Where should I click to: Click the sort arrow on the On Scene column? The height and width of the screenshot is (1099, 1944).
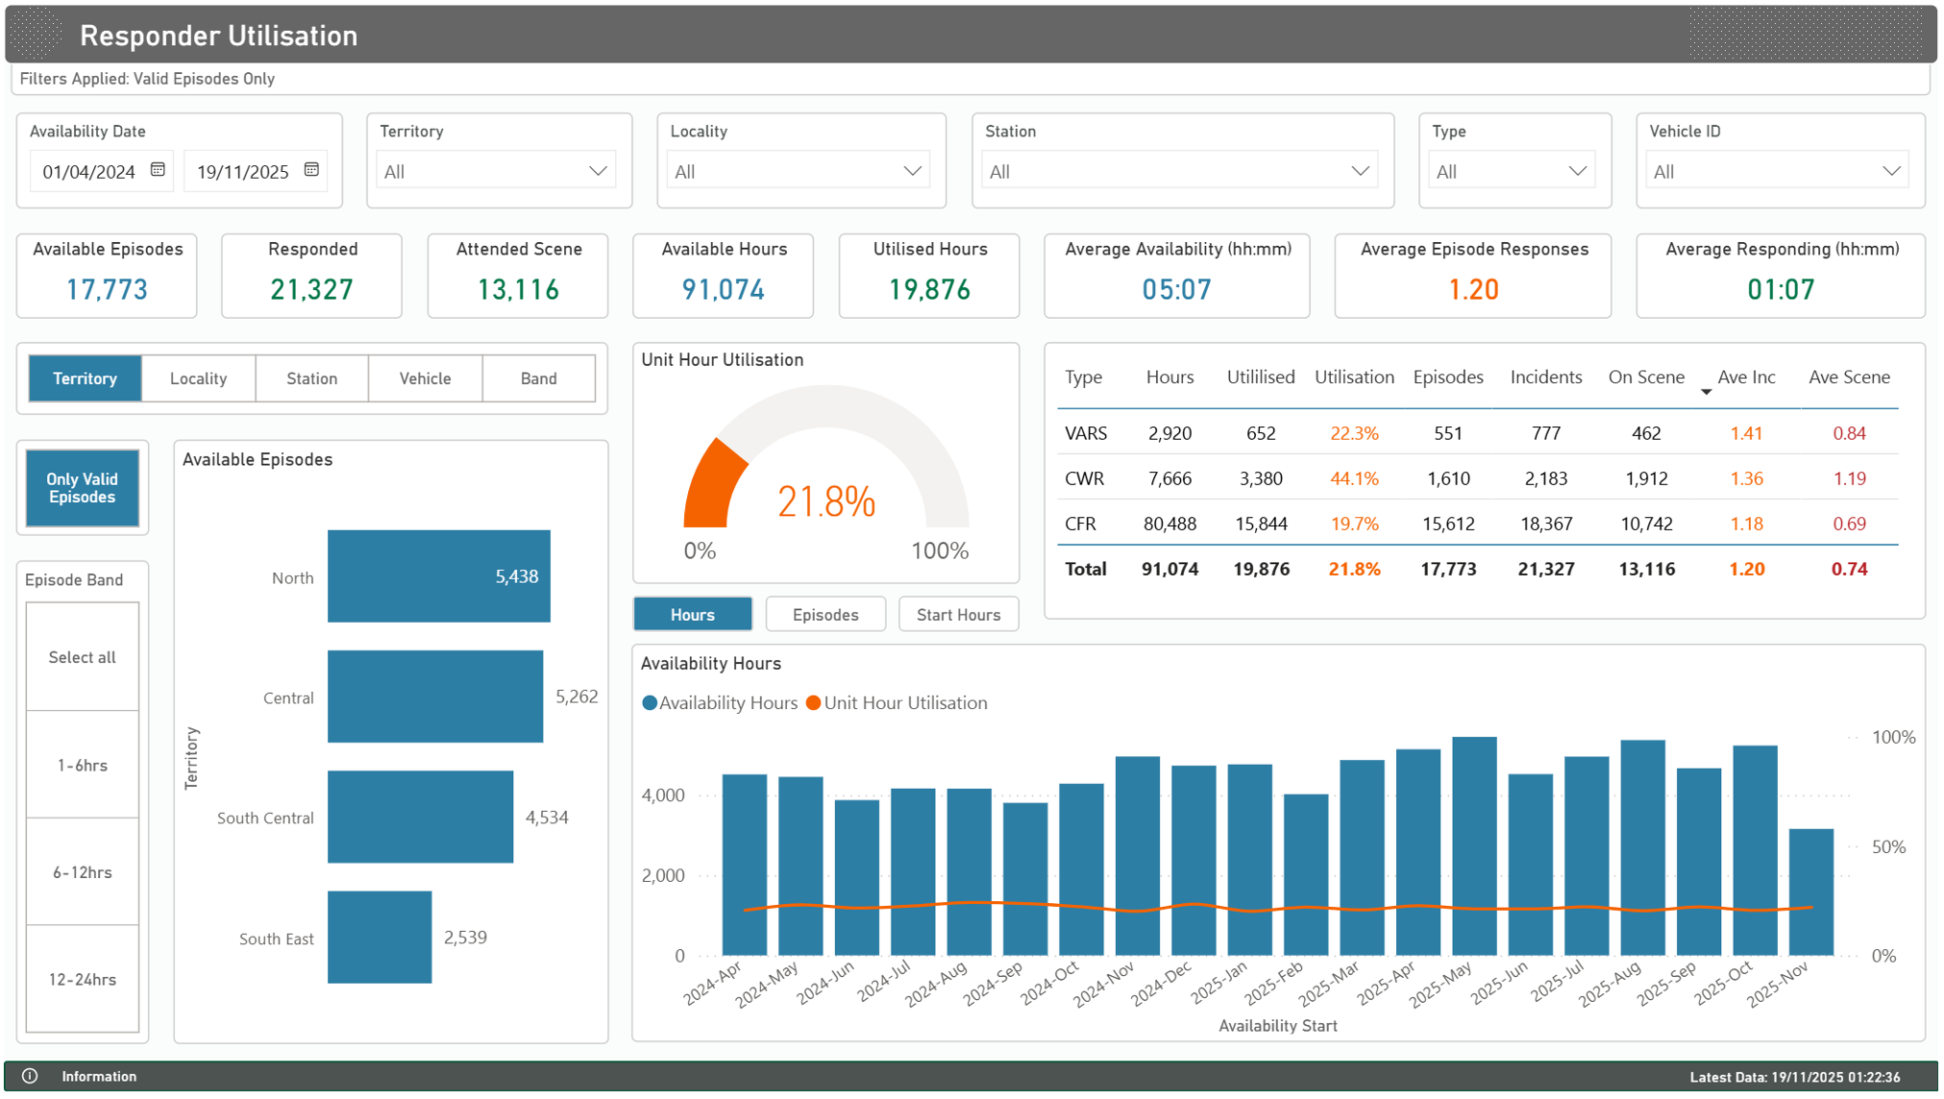click(1707, 392)
